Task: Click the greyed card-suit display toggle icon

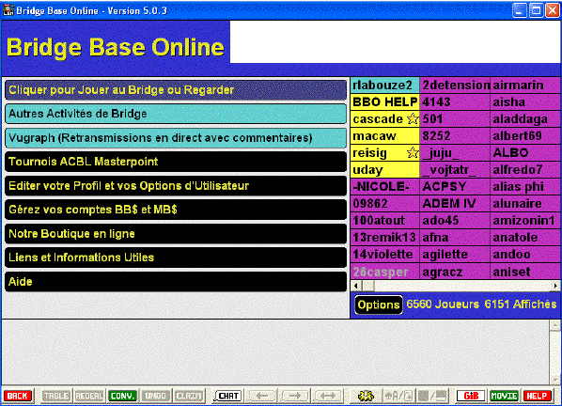Action: click(x=399, y=396)
